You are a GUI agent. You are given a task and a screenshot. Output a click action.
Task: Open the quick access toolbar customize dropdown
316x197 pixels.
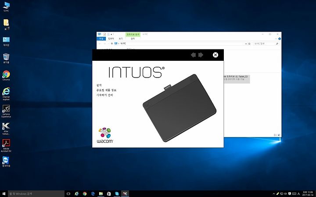[111, 35]
